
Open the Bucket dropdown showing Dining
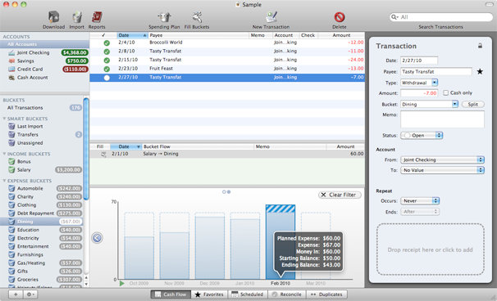(x=430, y=104)
